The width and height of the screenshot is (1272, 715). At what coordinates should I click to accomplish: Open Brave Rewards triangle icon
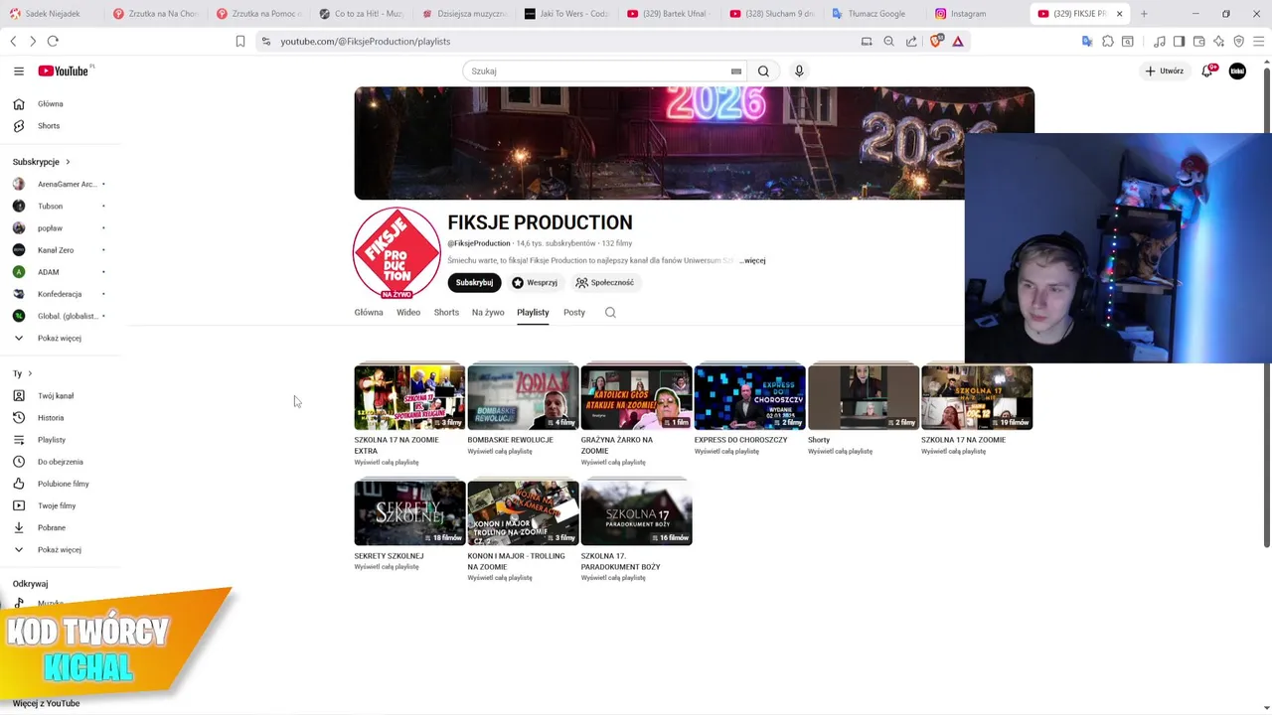pos(958,41)
